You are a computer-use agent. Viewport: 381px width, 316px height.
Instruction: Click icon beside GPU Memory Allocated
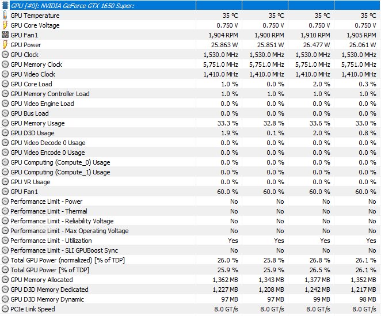[x=5, y=280]
